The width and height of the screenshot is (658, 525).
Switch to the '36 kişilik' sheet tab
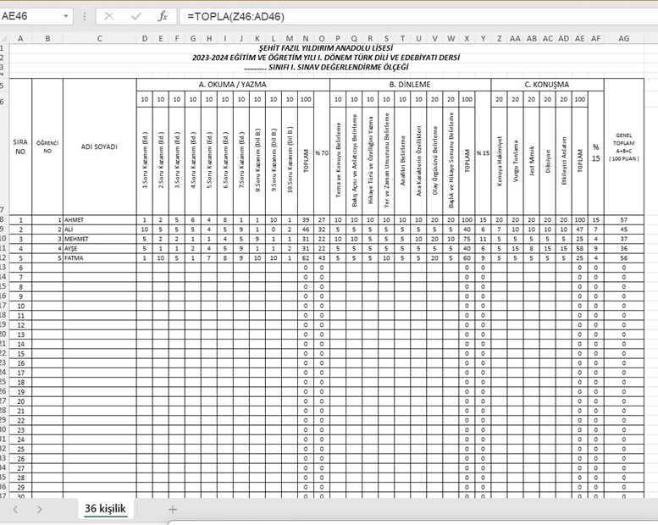[x=105, y=509]
